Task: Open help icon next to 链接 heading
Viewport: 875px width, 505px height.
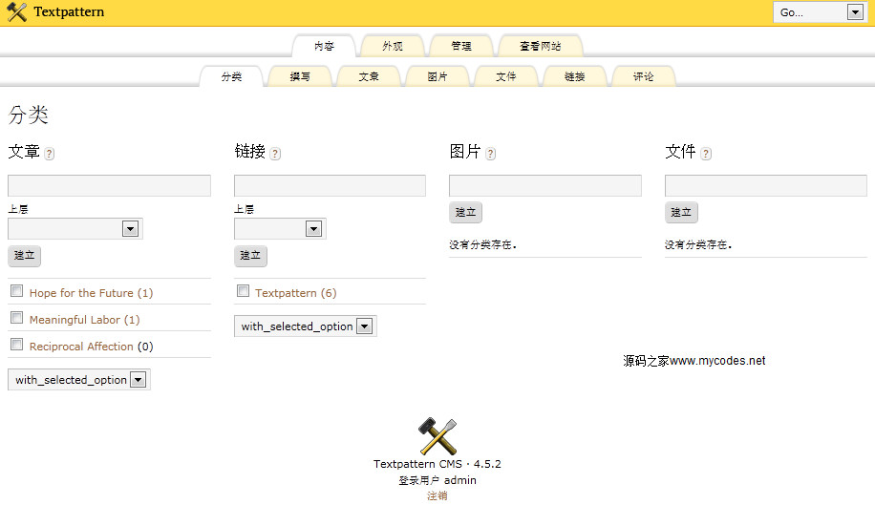Action: [x=275, y=154]
